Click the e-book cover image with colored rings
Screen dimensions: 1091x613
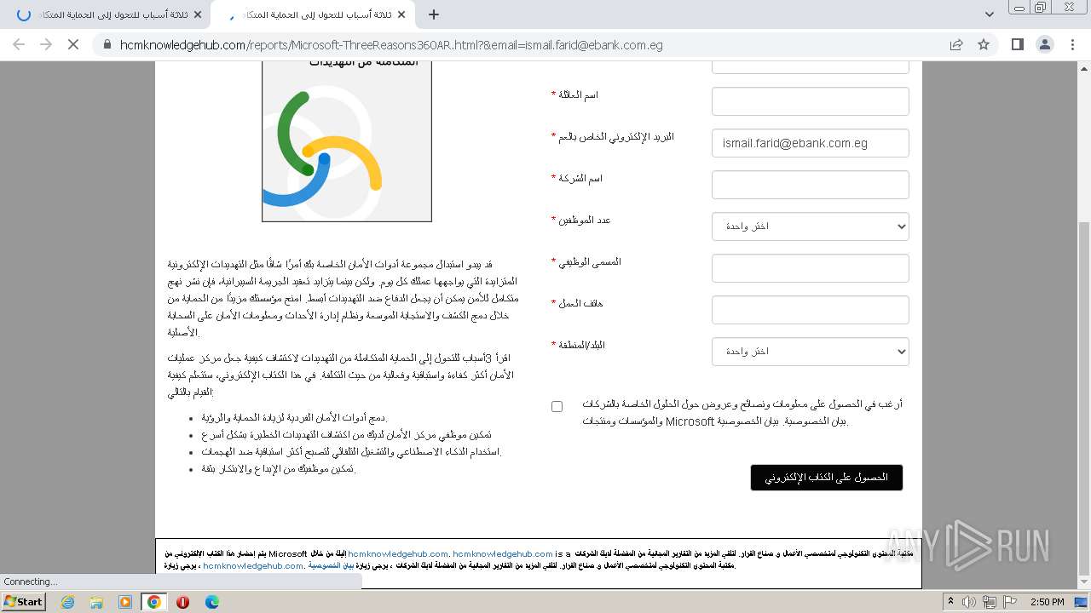pos(347,141)
